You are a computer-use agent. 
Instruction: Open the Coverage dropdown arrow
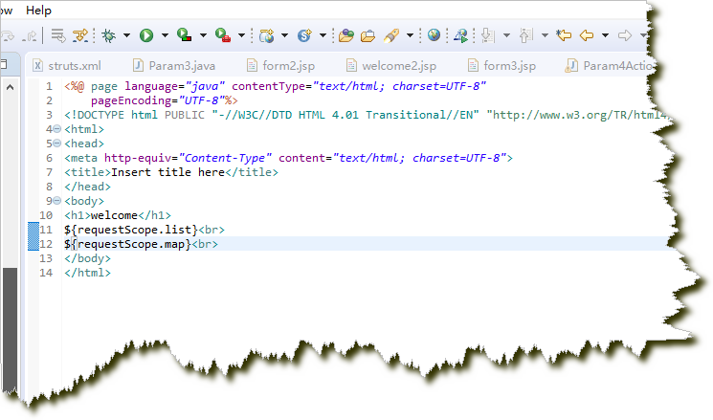pyautogui.click(x=203, y=35)
